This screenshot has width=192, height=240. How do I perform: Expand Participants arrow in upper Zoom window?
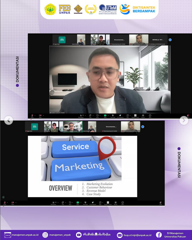[86, 115]
